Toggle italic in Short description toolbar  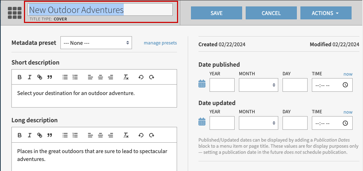click(30, 77)
